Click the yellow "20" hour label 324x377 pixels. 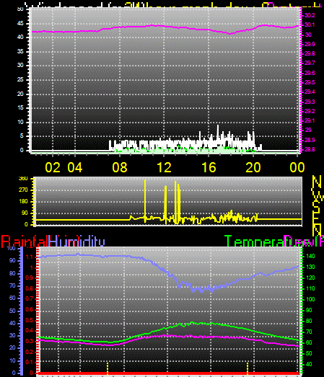(253, 167)
